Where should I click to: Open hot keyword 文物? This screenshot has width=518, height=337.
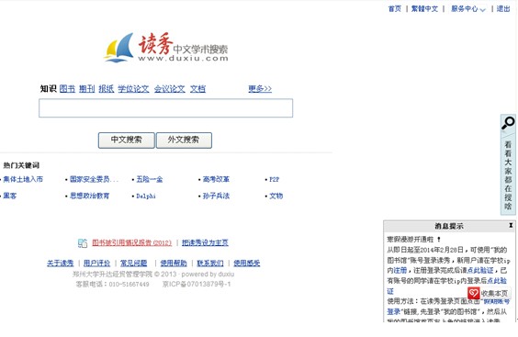tap(276, 196)
